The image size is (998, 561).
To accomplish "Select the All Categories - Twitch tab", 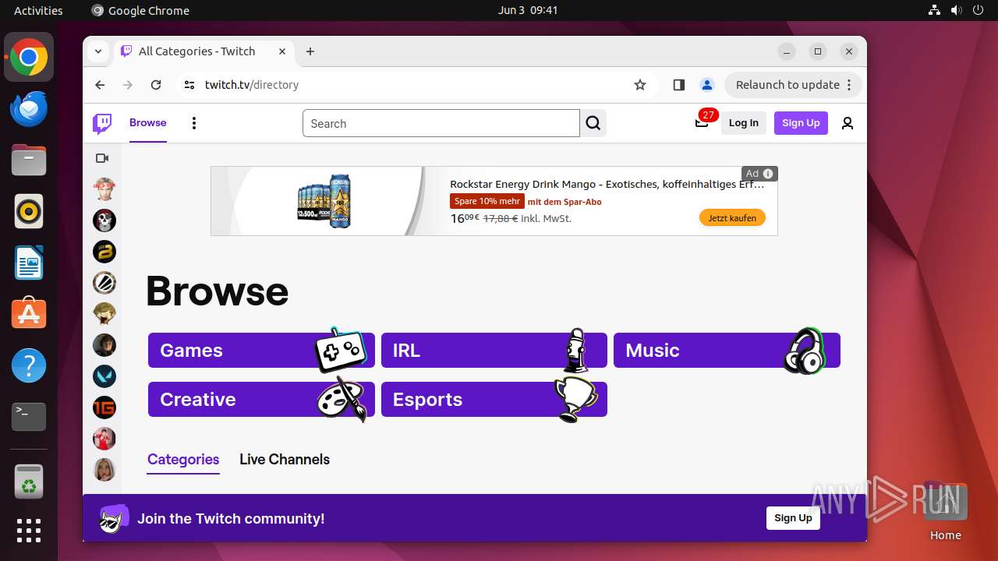I will 204,51.
